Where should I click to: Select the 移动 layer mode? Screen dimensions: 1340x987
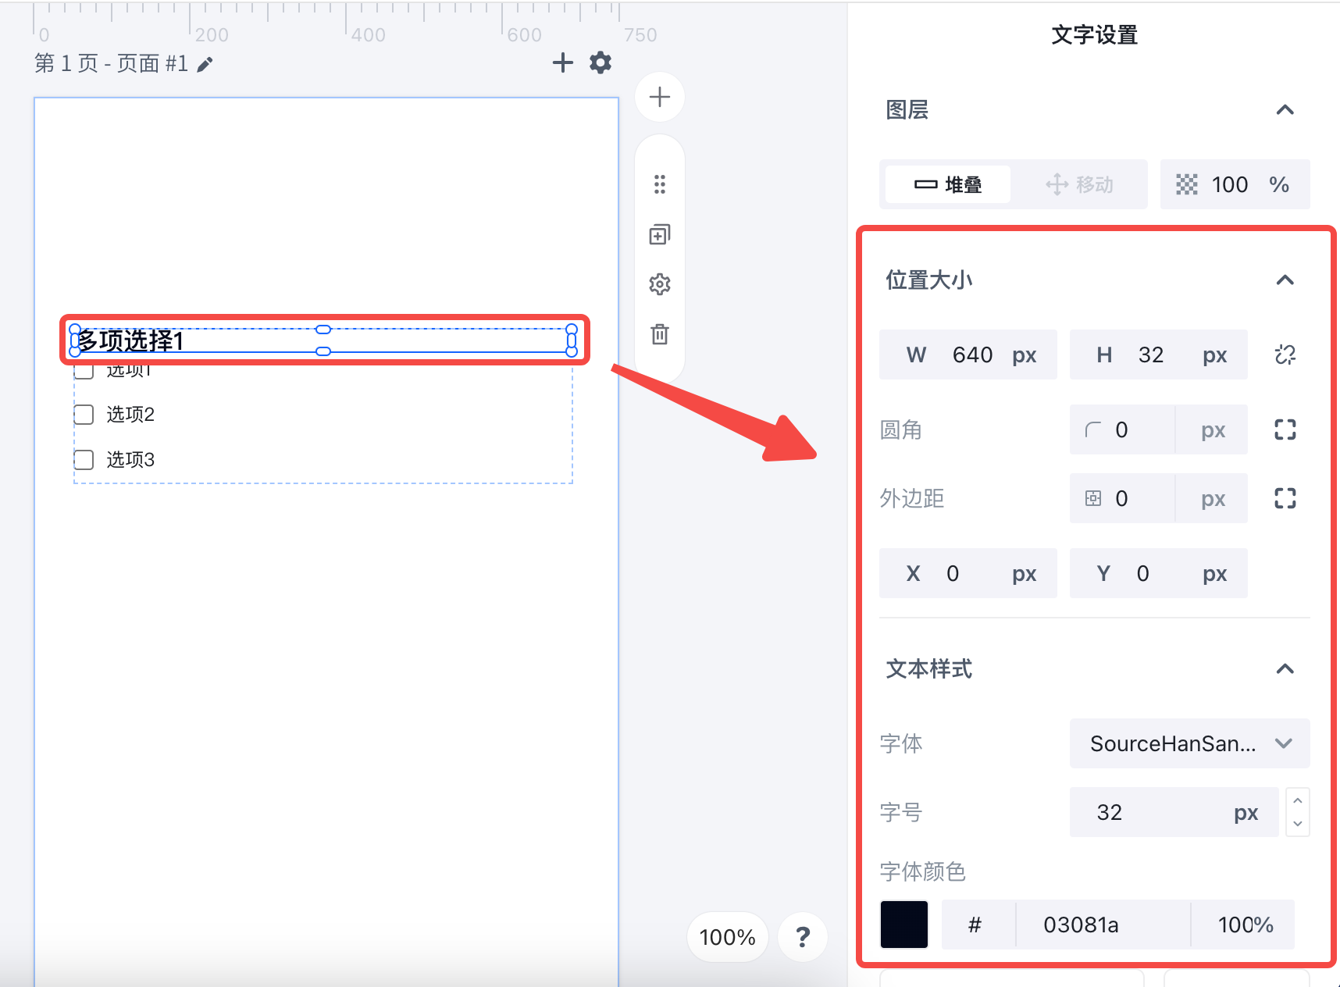coord(1079,184)
